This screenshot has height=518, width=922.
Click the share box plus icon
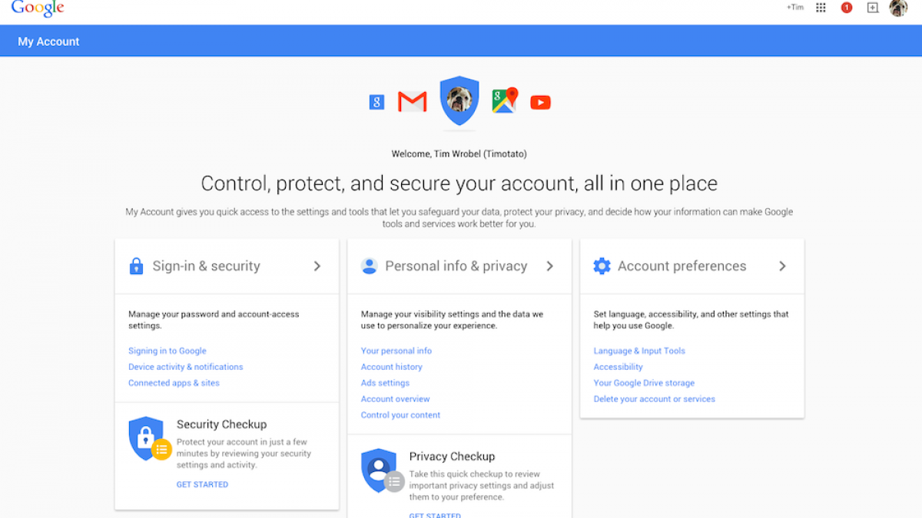tap(872, 8)
